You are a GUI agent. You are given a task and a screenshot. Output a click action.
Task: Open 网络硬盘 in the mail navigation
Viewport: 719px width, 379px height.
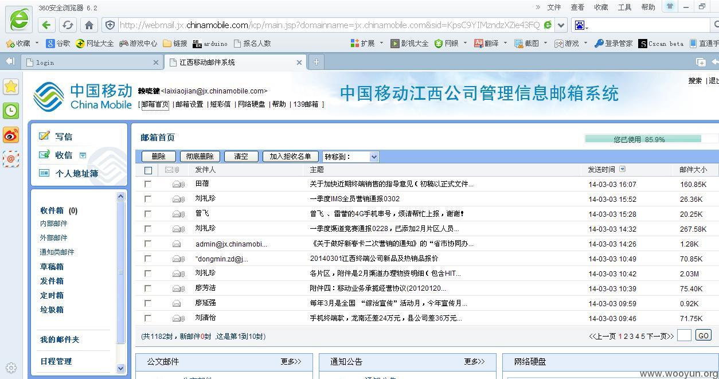[x=251, y=104]
